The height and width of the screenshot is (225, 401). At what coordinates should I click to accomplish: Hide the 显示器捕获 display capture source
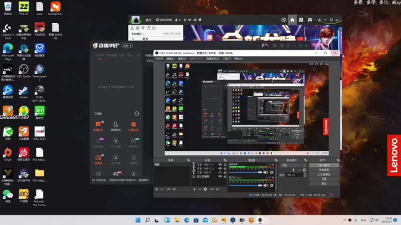[x=220, y=176]
